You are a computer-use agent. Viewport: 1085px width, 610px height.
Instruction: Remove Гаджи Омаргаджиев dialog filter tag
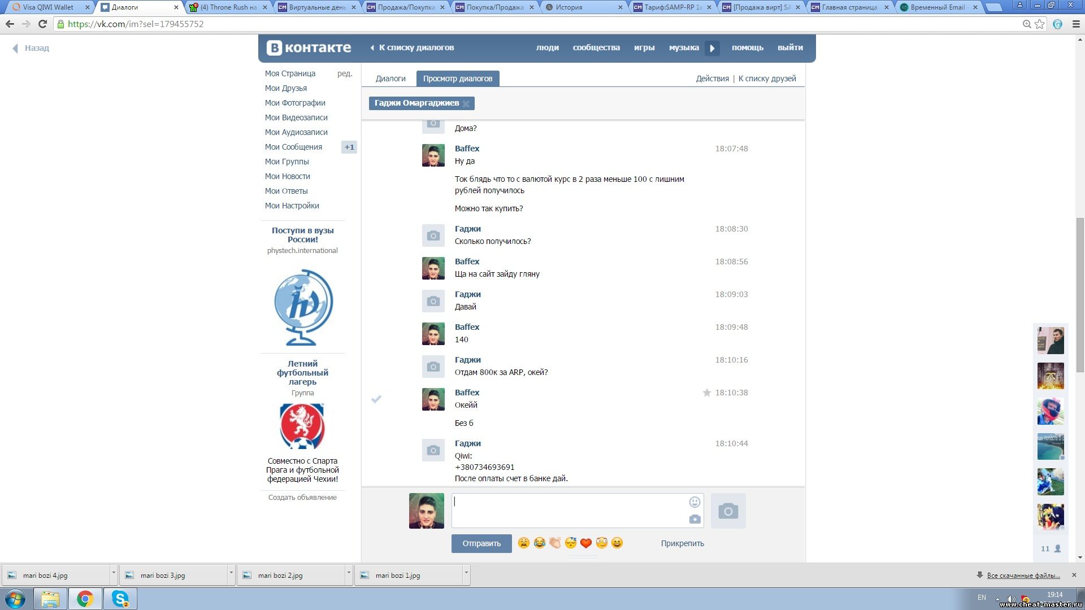(x=466, y=104)
